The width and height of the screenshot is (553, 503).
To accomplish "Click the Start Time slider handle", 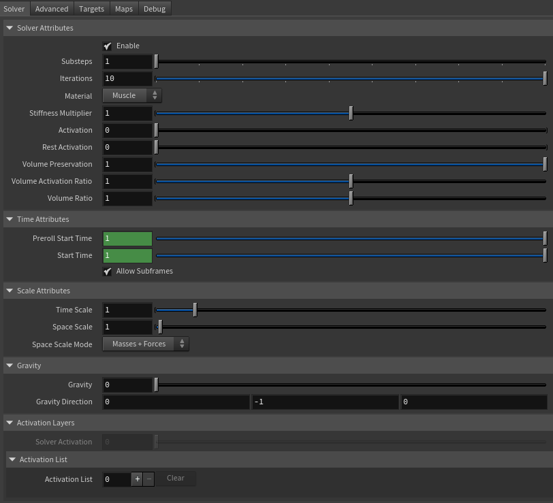I will pyautogui.click(x=545, y=255).
